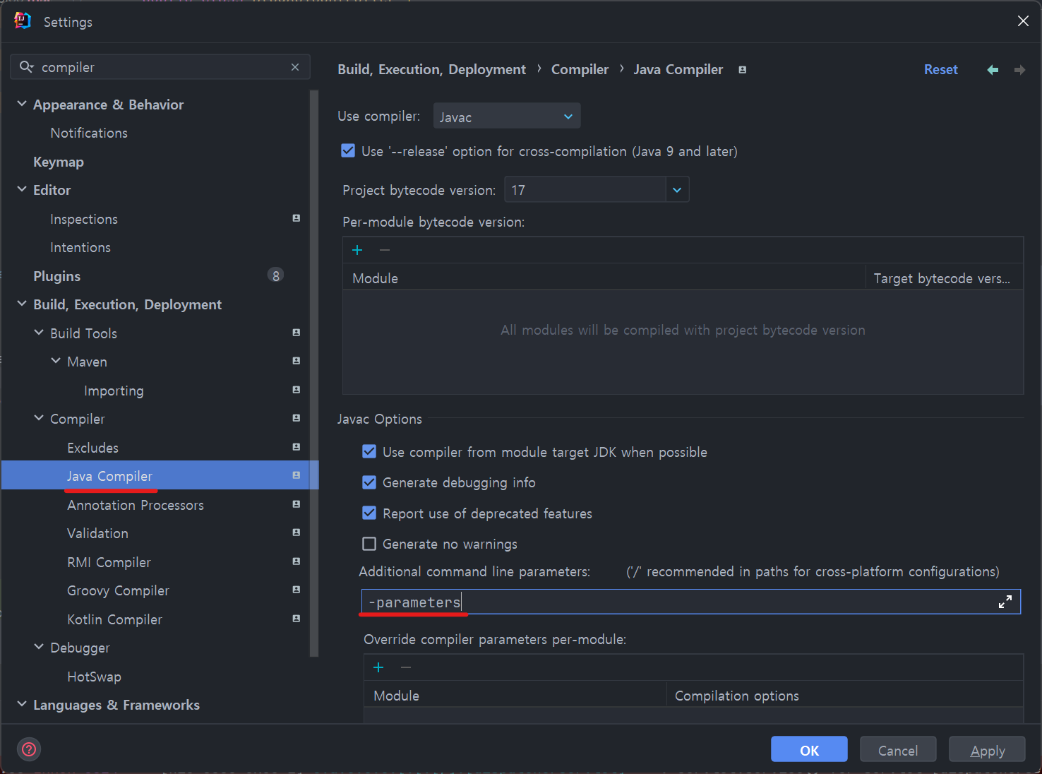Click the 'Target bytecode vers...' column header

(944, 278)
